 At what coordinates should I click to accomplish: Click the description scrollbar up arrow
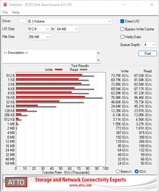98,53
